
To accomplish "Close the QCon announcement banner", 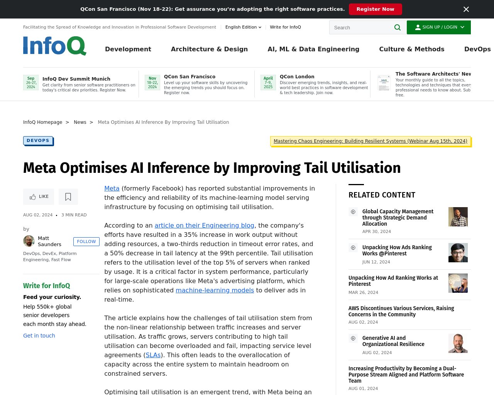I will click(466, 9).
